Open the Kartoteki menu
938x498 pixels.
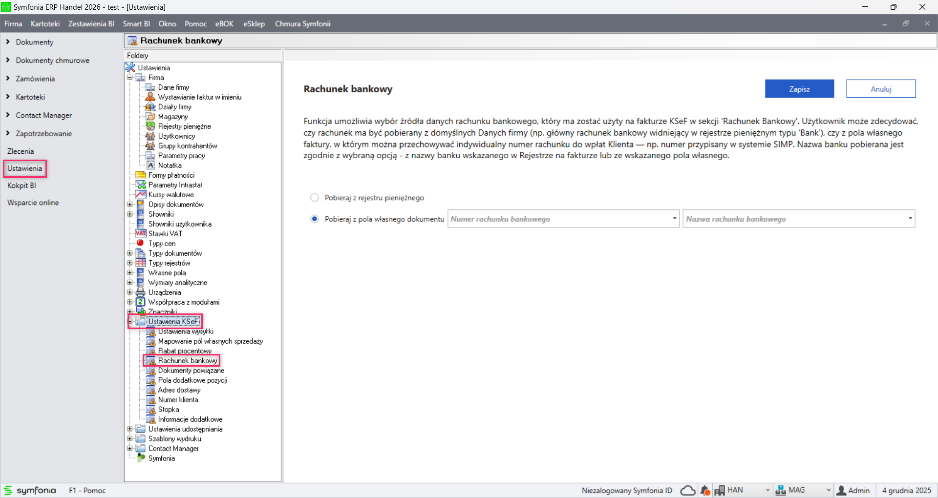(45, 24)
